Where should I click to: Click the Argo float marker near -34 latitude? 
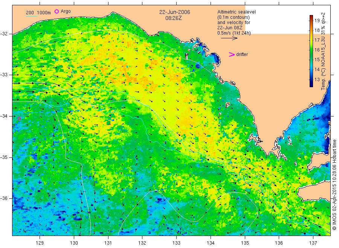tap(19, 118)
